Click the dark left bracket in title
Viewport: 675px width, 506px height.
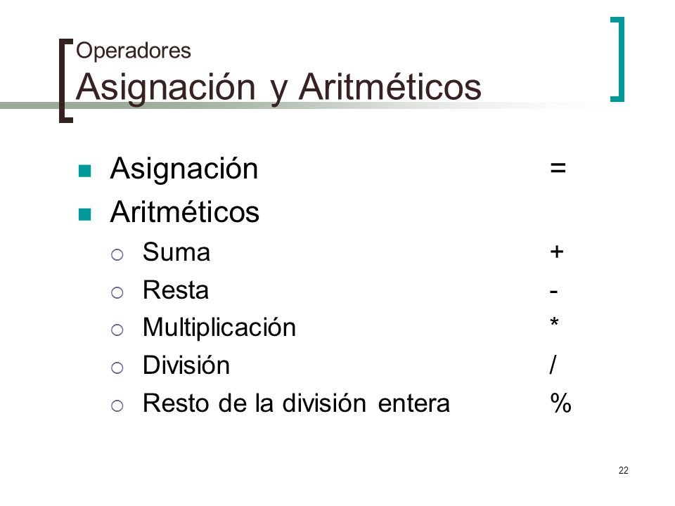(x=66, y=81)
